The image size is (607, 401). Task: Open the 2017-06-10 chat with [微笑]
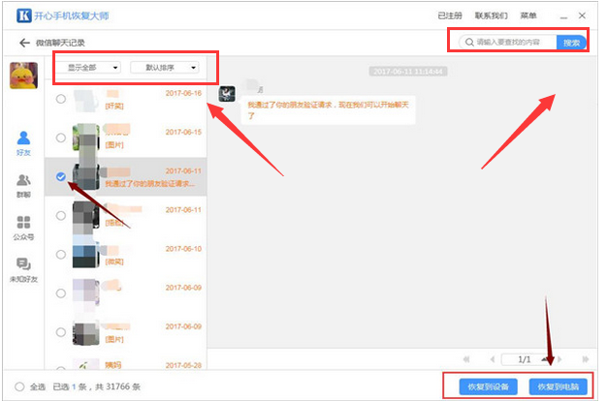click(126, 255)
